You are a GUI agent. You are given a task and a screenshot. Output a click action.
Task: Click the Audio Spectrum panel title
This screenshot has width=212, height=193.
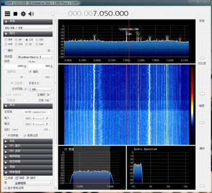click(x=145, y=149)
